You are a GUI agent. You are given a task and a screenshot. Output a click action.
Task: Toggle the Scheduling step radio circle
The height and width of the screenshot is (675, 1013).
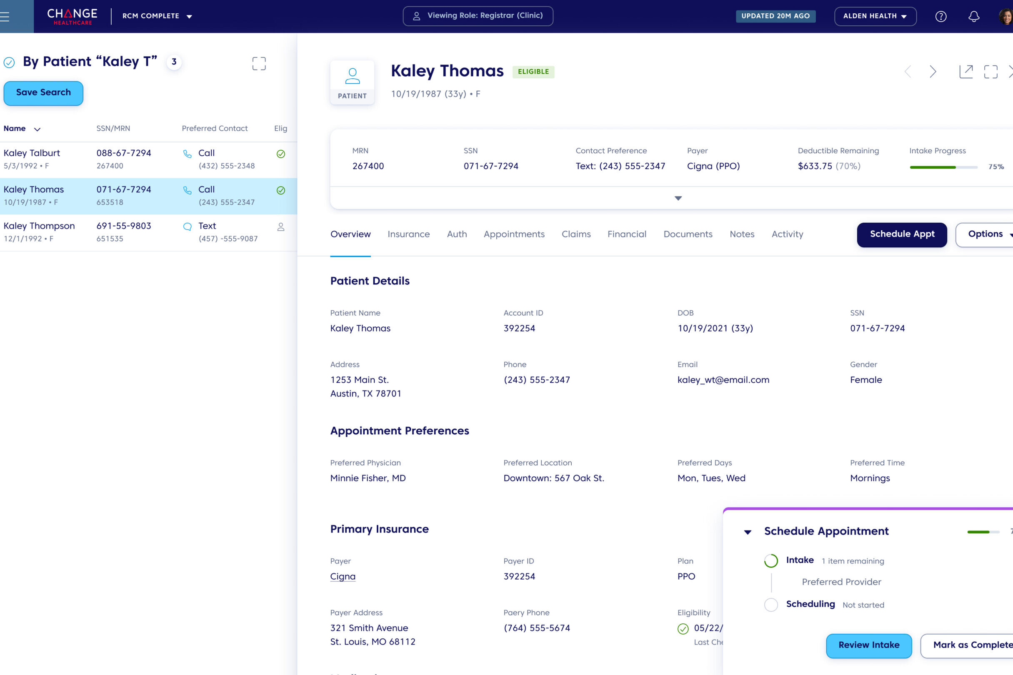(770, 604)
